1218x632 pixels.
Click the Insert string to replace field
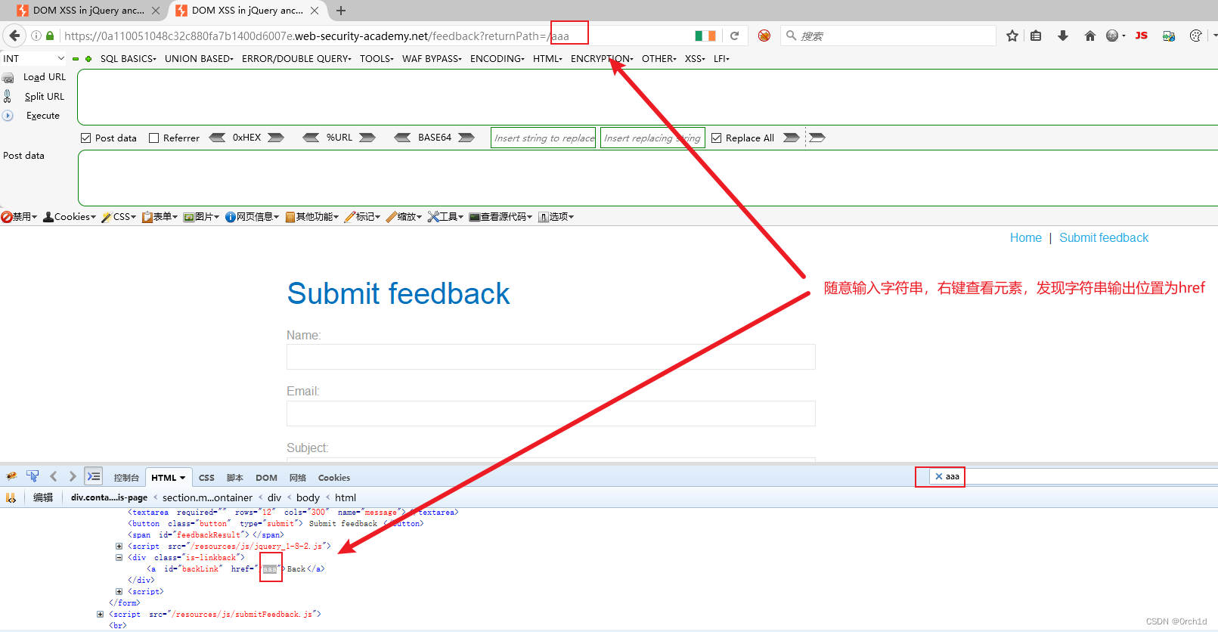click(x=544, y=138)
